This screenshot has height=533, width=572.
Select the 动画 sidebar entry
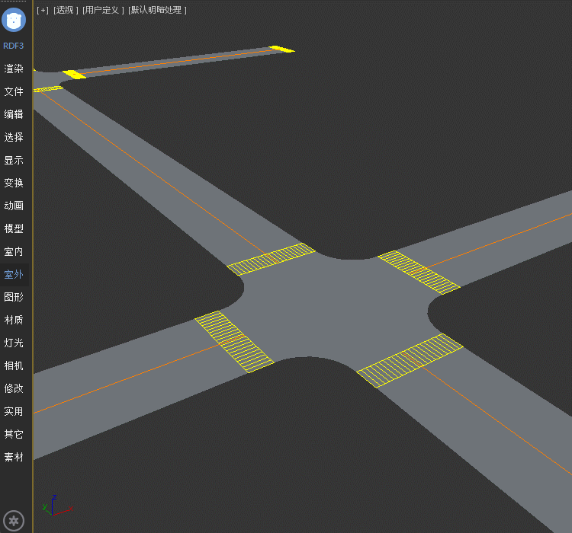(14, 206)
